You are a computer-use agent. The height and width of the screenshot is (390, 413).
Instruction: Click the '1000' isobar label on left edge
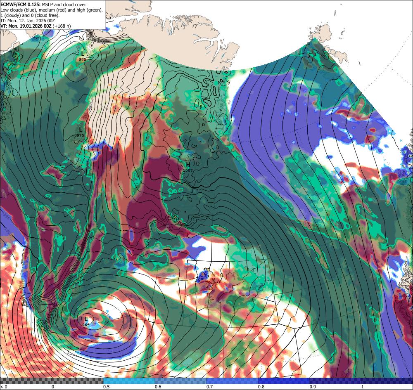(x=8, y=232)
